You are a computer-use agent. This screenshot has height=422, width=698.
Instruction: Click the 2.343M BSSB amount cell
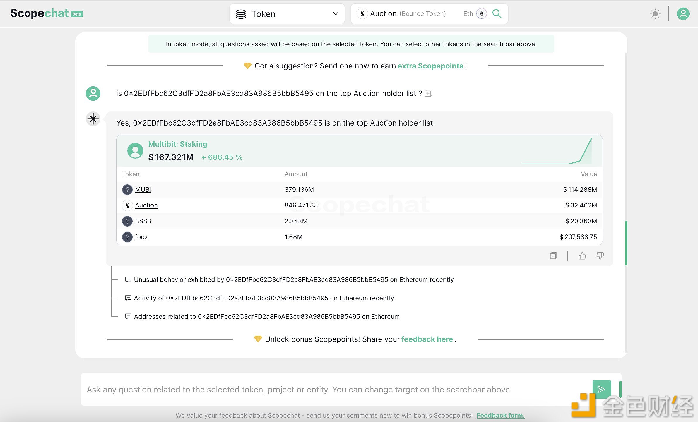pos(296,221)
